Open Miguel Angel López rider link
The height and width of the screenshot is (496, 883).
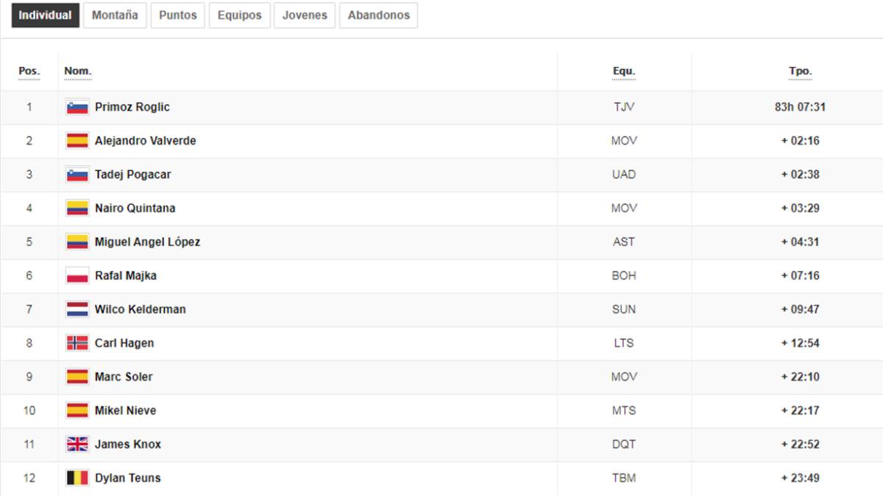147,242
